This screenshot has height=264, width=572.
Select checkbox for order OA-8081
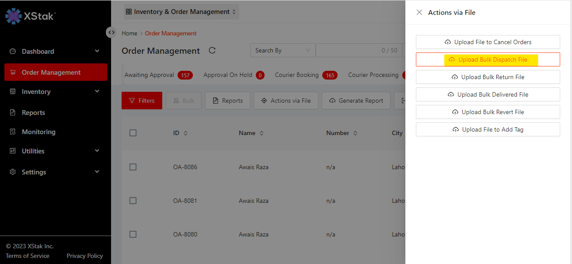133,201
